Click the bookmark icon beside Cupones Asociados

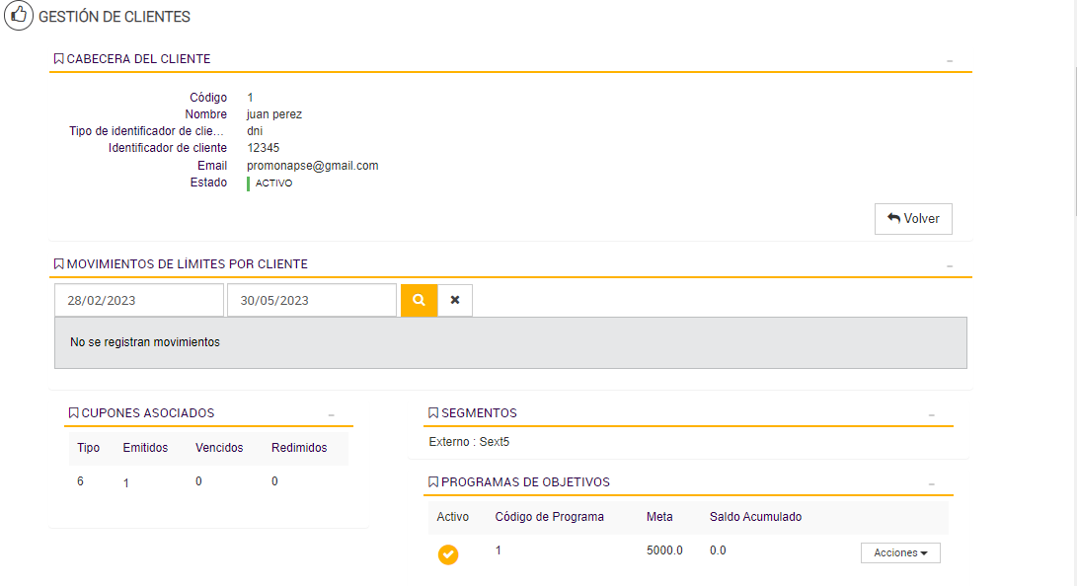click(x=73, y=413)
